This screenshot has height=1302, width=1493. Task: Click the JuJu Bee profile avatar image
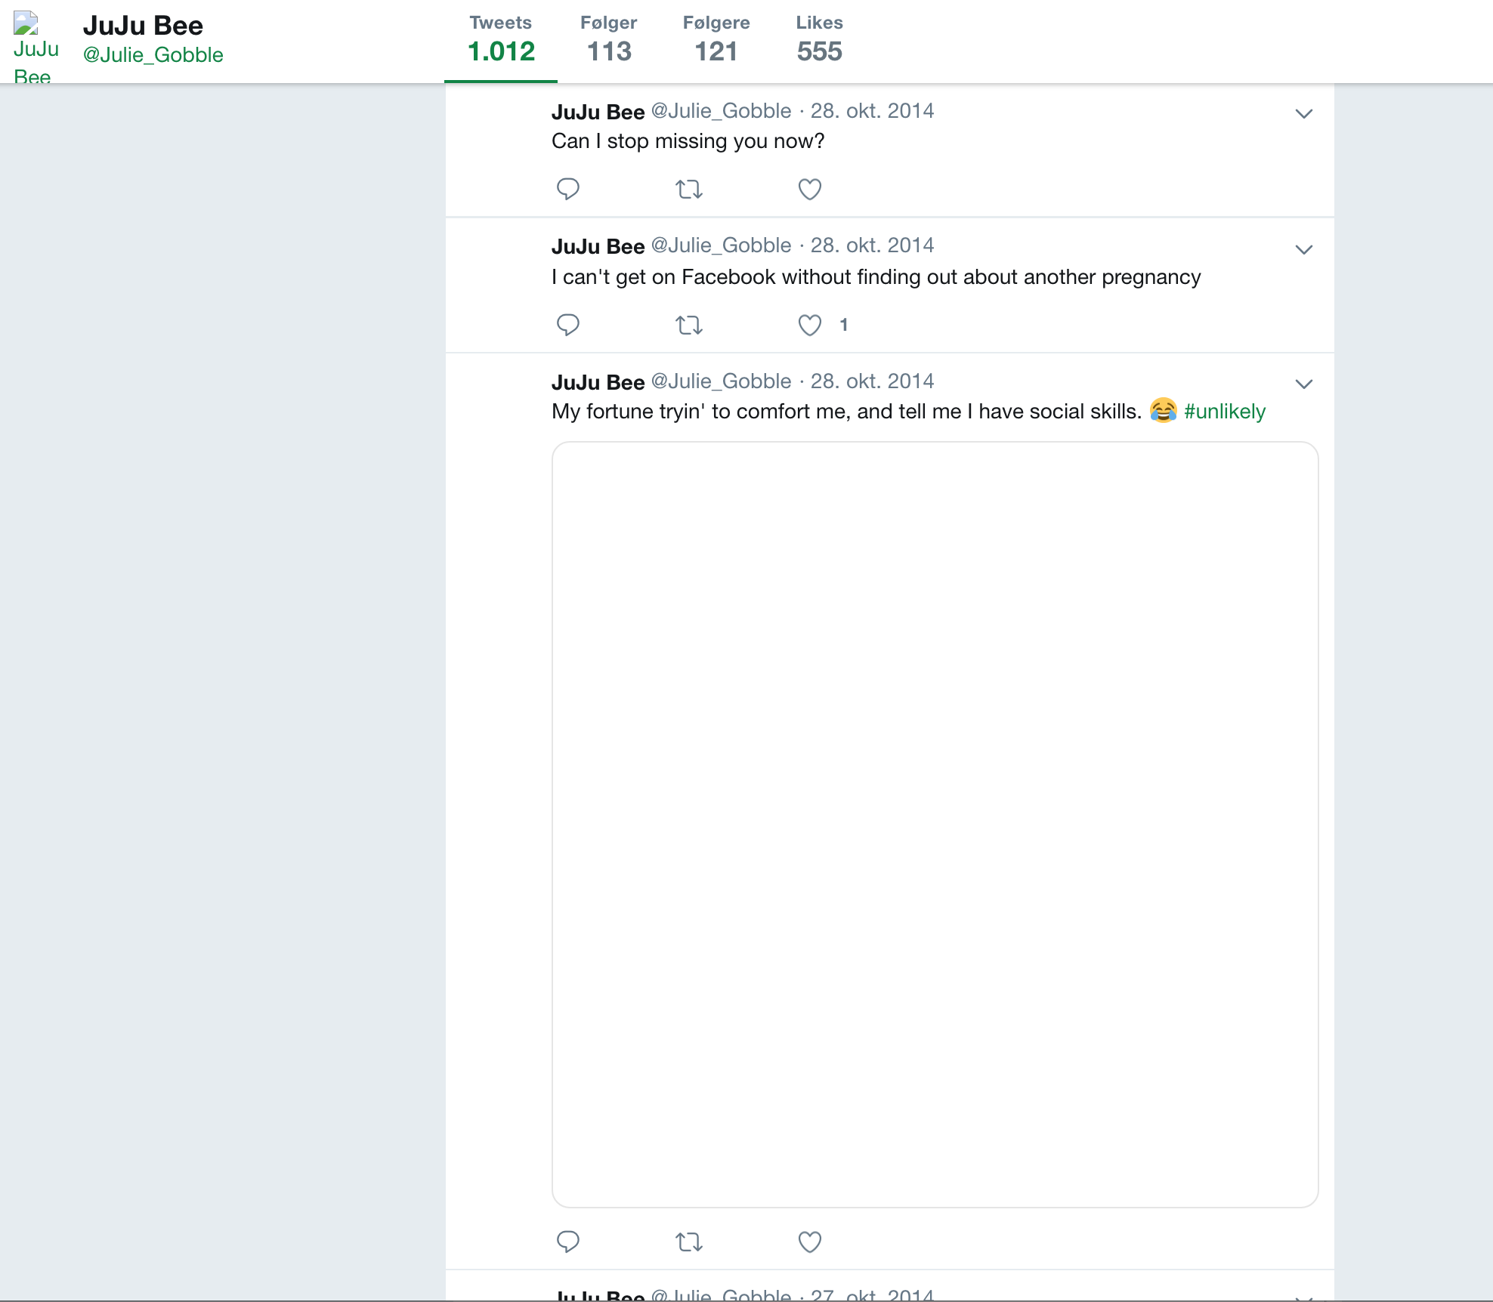pyautogui.click(x=35, y=47)
